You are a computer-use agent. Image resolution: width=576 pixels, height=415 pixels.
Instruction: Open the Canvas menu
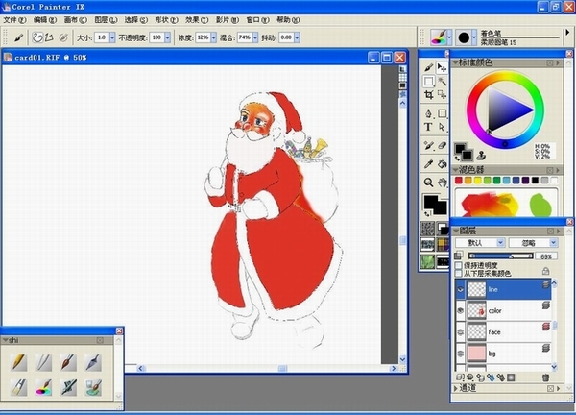[76, 20]
